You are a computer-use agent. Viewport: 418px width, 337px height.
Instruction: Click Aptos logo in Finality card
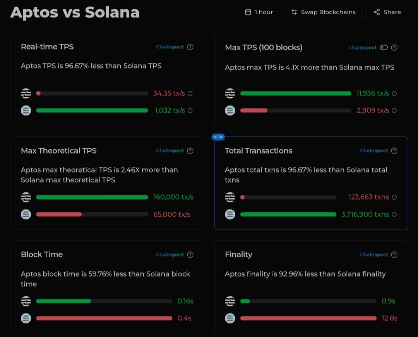230,301
